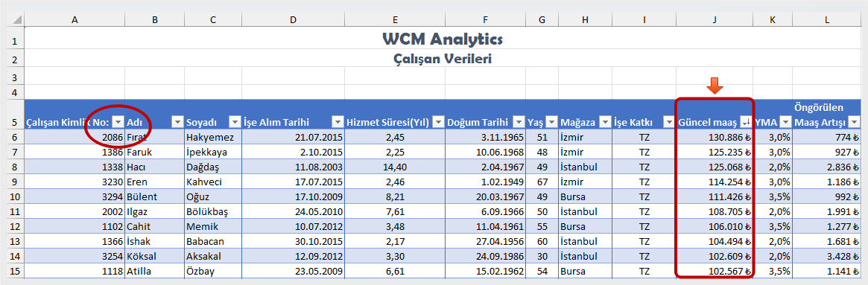Open the Soyadı column filter dropdown

click(235, 122)
